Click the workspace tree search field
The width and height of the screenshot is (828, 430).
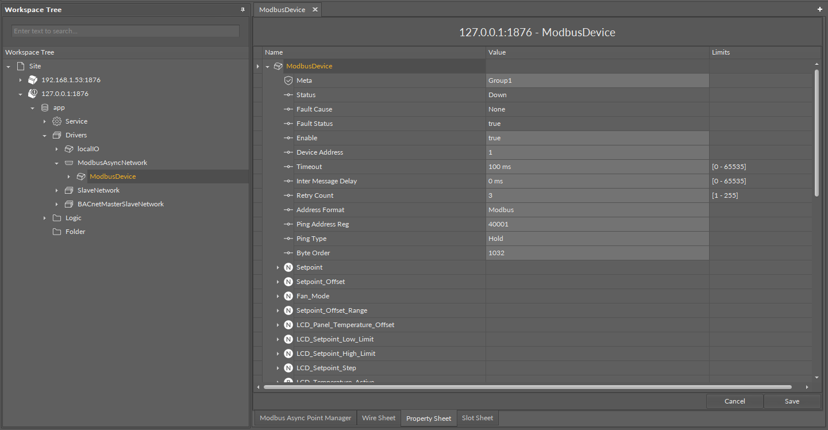coord(125,31)
